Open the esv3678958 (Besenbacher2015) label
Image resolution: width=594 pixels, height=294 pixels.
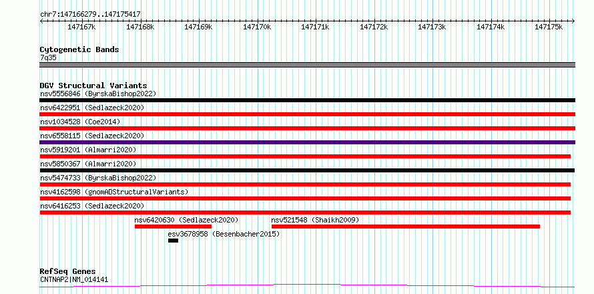[224, 234]
